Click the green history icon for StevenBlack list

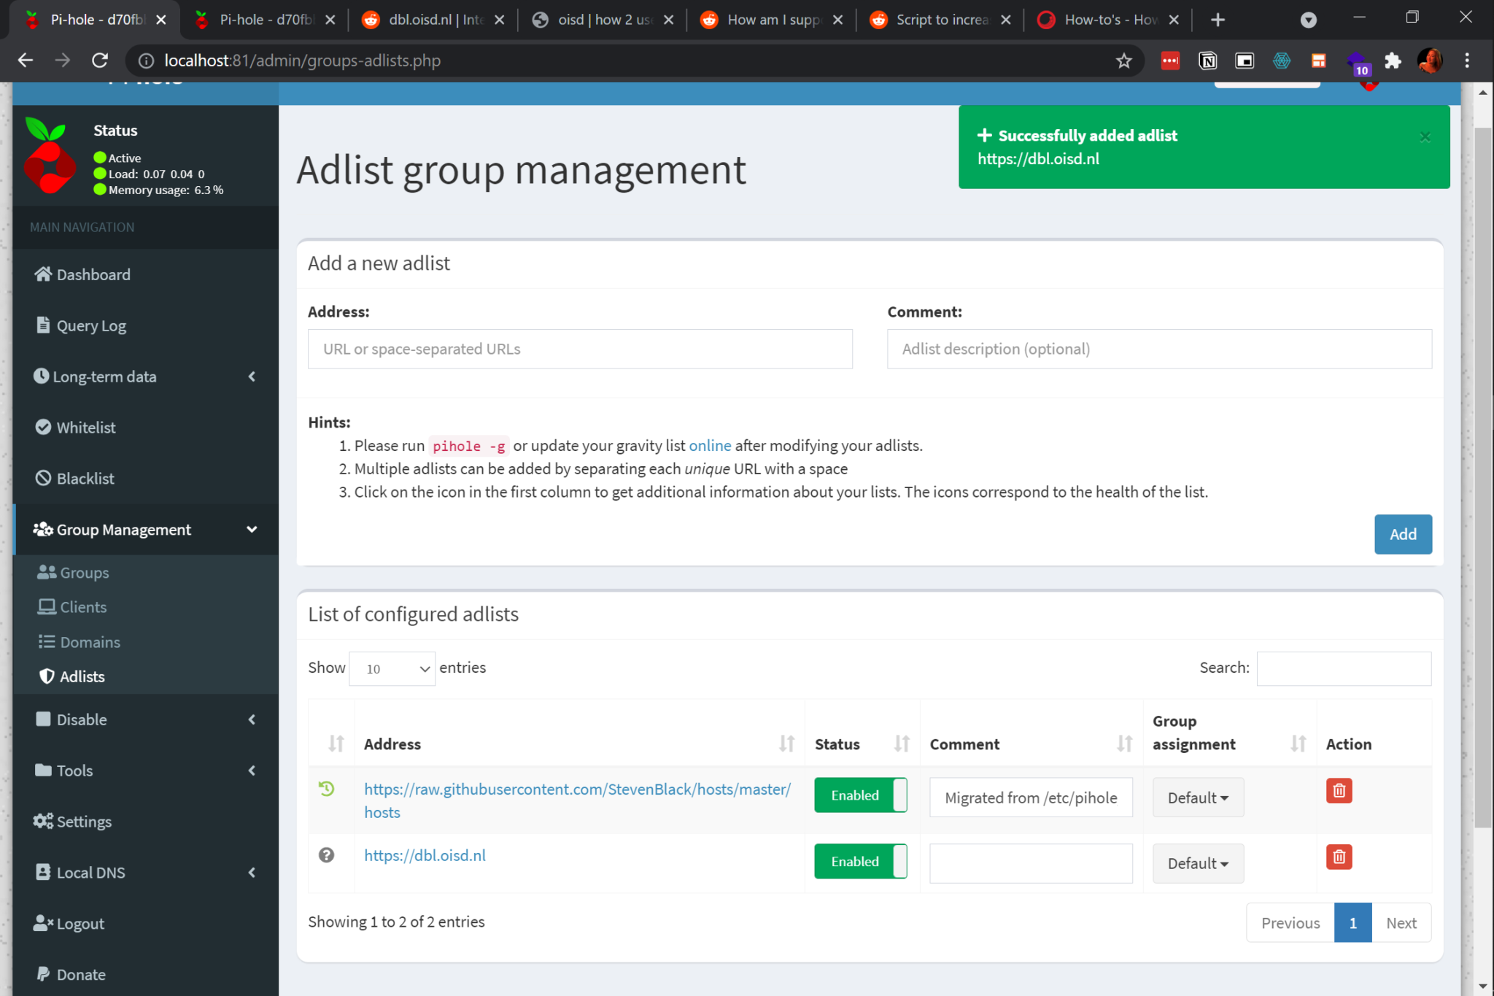pyautogui.click(x=326, y=789)
